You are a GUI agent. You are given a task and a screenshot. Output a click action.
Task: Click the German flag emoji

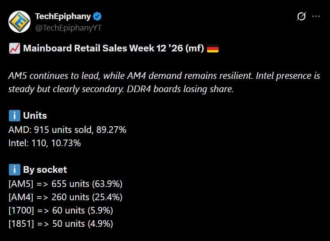(x=213, y=48)
